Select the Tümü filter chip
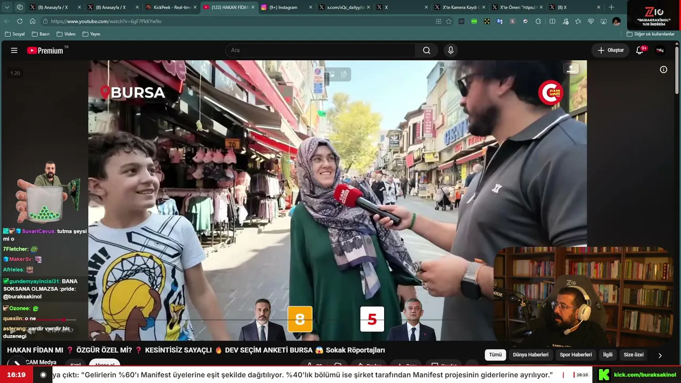 pyautogui.click(x=495, y=355)
